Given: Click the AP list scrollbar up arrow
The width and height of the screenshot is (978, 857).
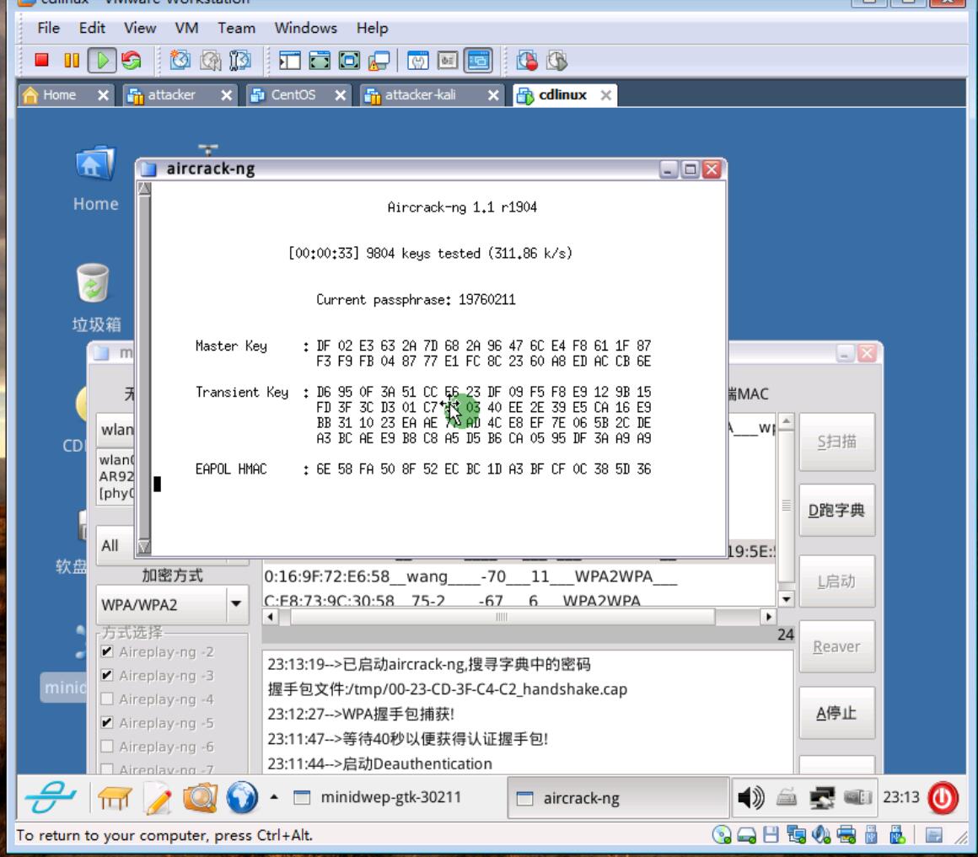Looking at the screenshot, I should (786, 421).
